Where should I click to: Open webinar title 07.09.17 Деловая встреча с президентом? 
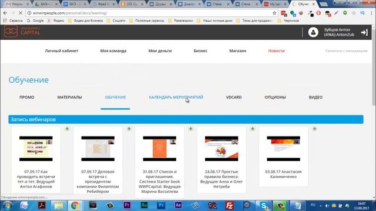[98, 181]
